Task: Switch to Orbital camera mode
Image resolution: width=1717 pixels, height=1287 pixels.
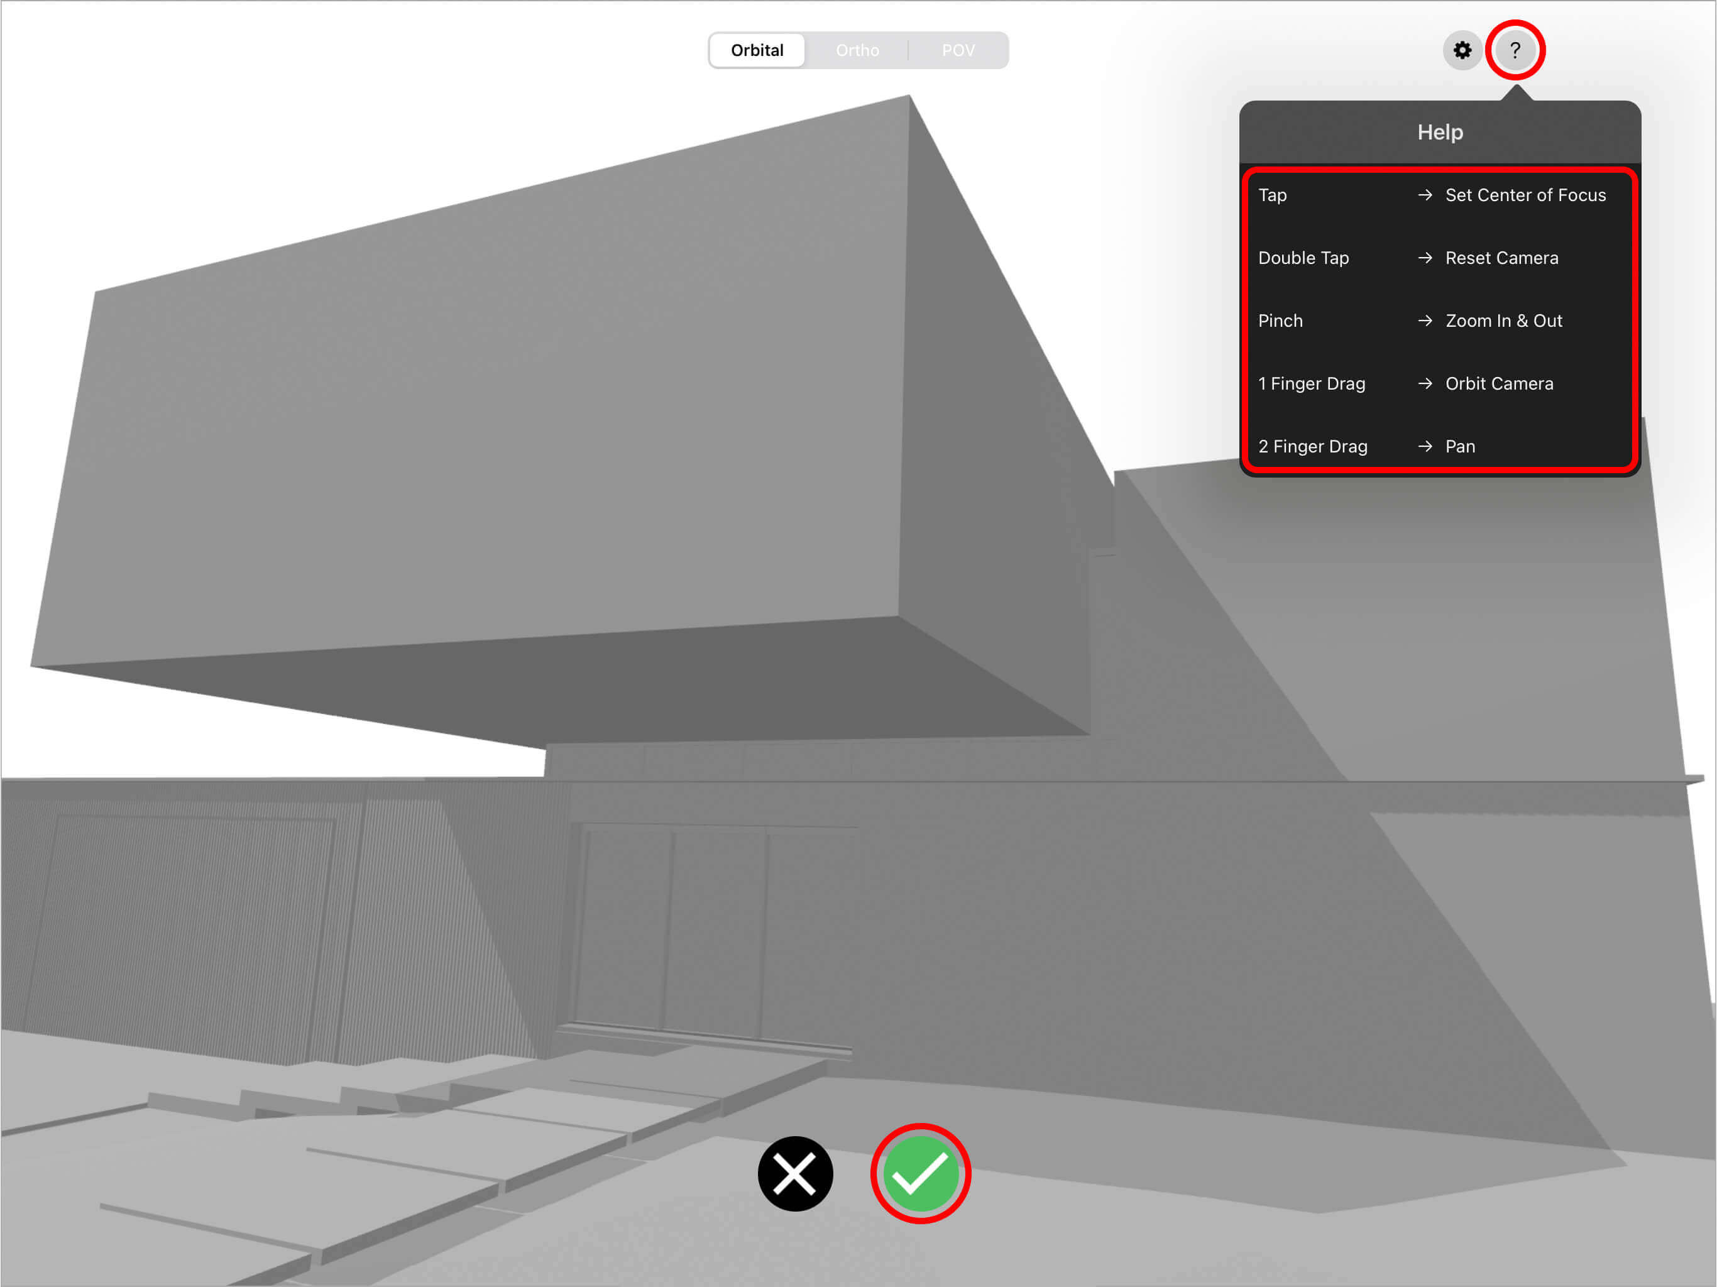Action: pyautogui.click(x=756, y=50)
